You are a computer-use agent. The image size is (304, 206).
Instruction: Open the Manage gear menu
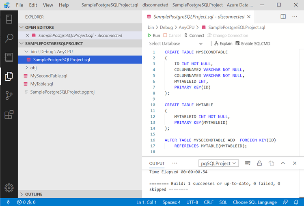9,188
